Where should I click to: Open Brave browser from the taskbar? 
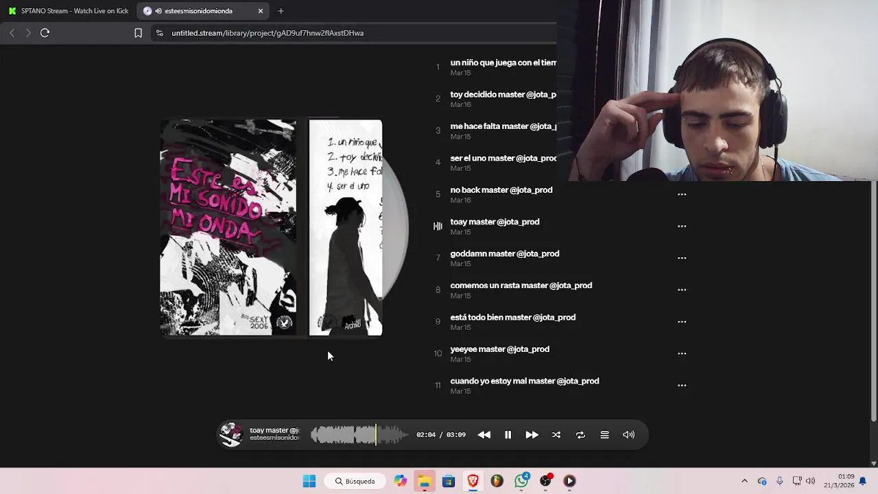[473, 481]
